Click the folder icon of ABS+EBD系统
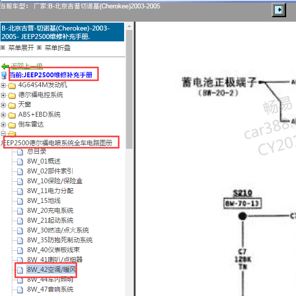This screenshot has height=296, width=296. (x=12, y=115)
